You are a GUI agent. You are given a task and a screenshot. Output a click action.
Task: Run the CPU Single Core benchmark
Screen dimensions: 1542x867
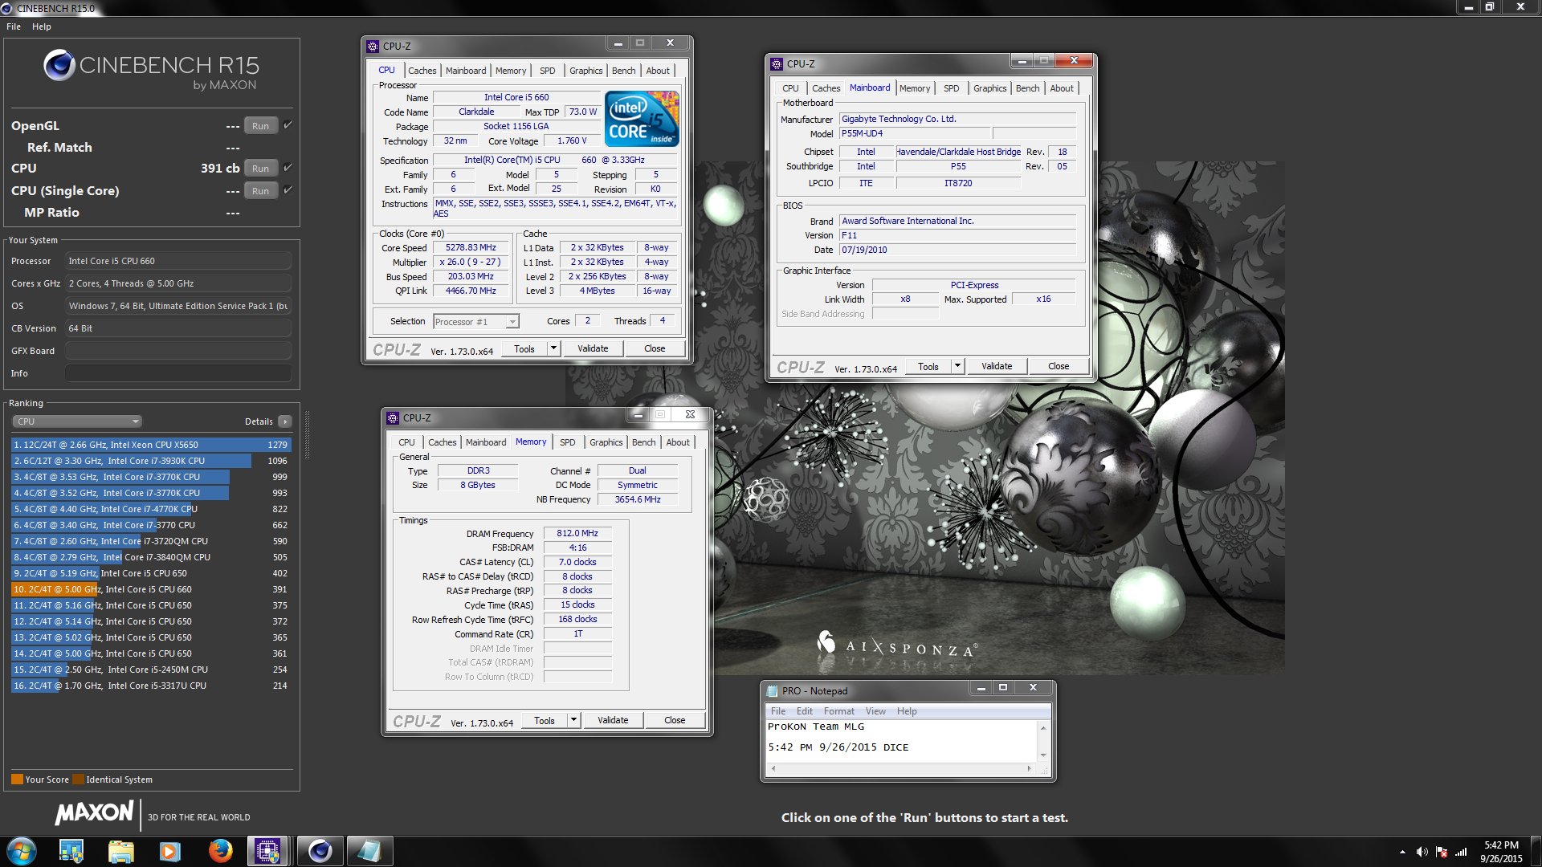click(x=260, y=190)
